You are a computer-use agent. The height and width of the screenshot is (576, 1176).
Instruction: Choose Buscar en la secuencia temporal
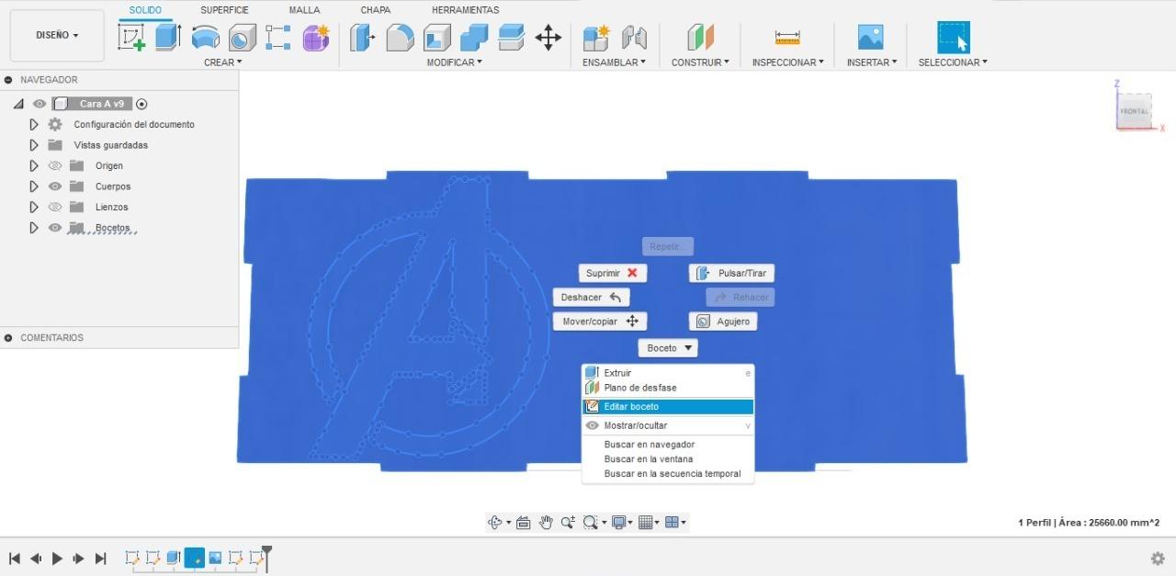668,474
